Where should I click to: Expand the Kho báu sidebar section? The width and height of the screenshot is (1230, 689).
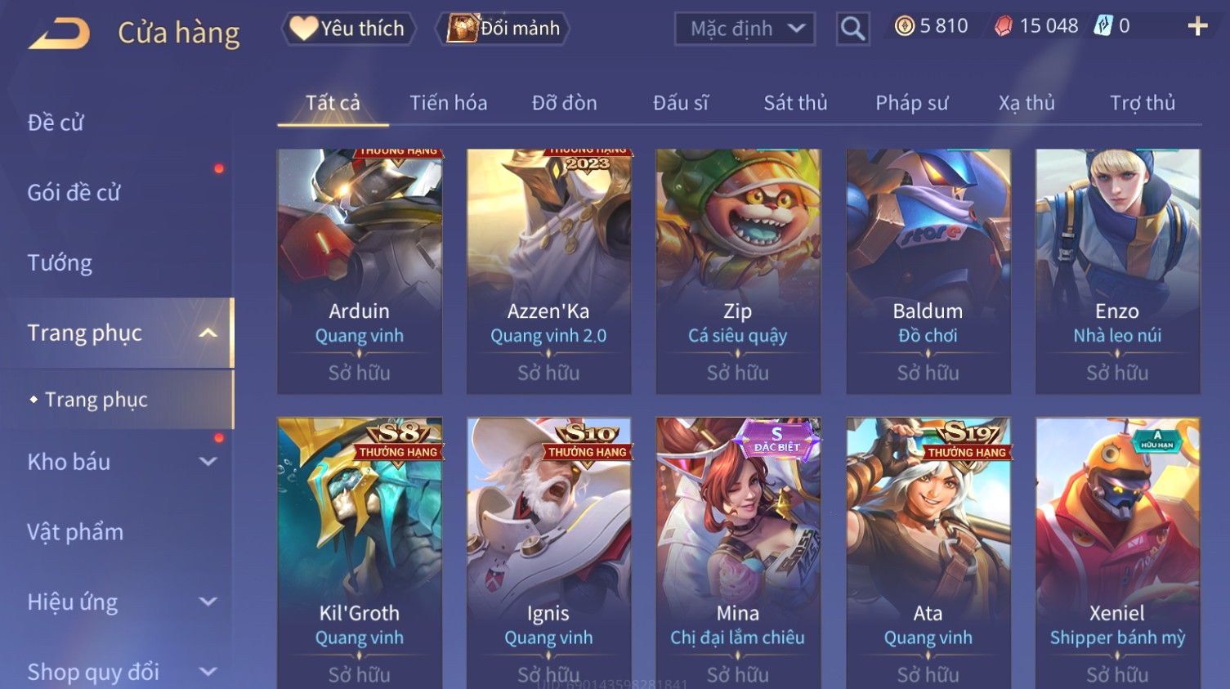208,462
